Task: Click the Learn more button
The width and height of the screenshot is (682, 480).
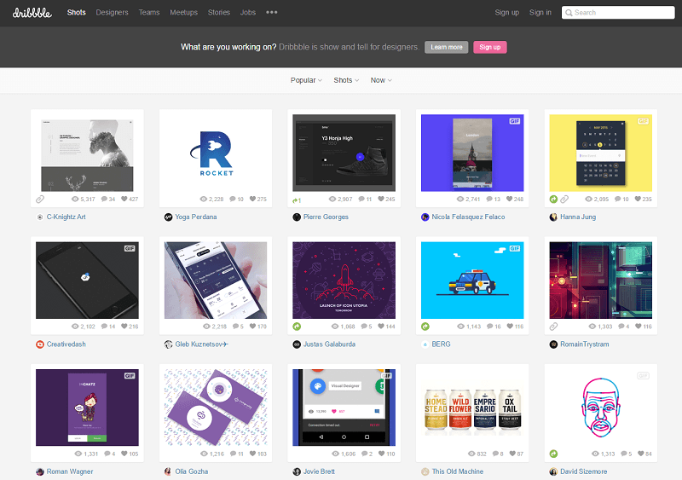Action: 446,47
